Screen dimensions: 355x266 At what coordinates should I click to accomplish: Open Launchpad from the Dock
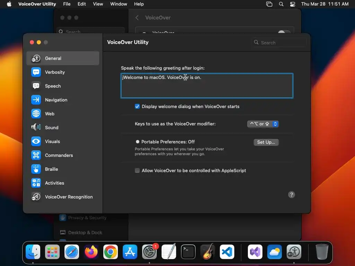point(52,252)
